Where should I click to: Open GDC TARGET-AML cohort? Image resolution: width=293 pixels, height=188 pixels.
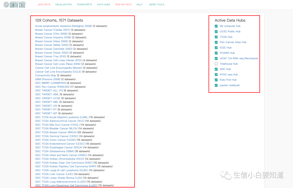[47, 94]
